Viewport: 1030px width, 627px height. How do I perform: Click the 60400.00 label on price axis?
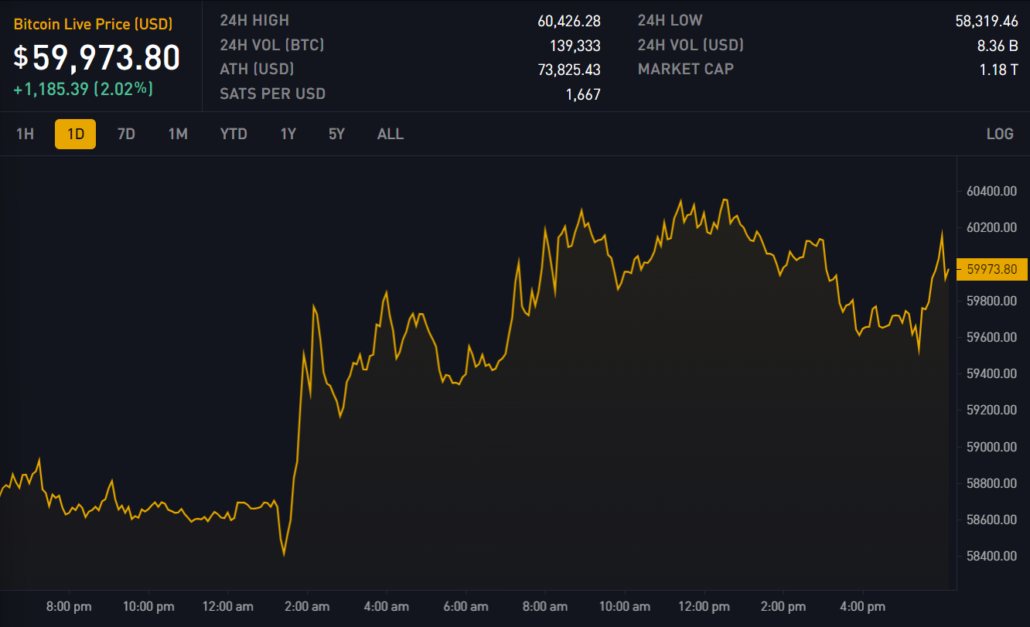(x=991, y=191)
